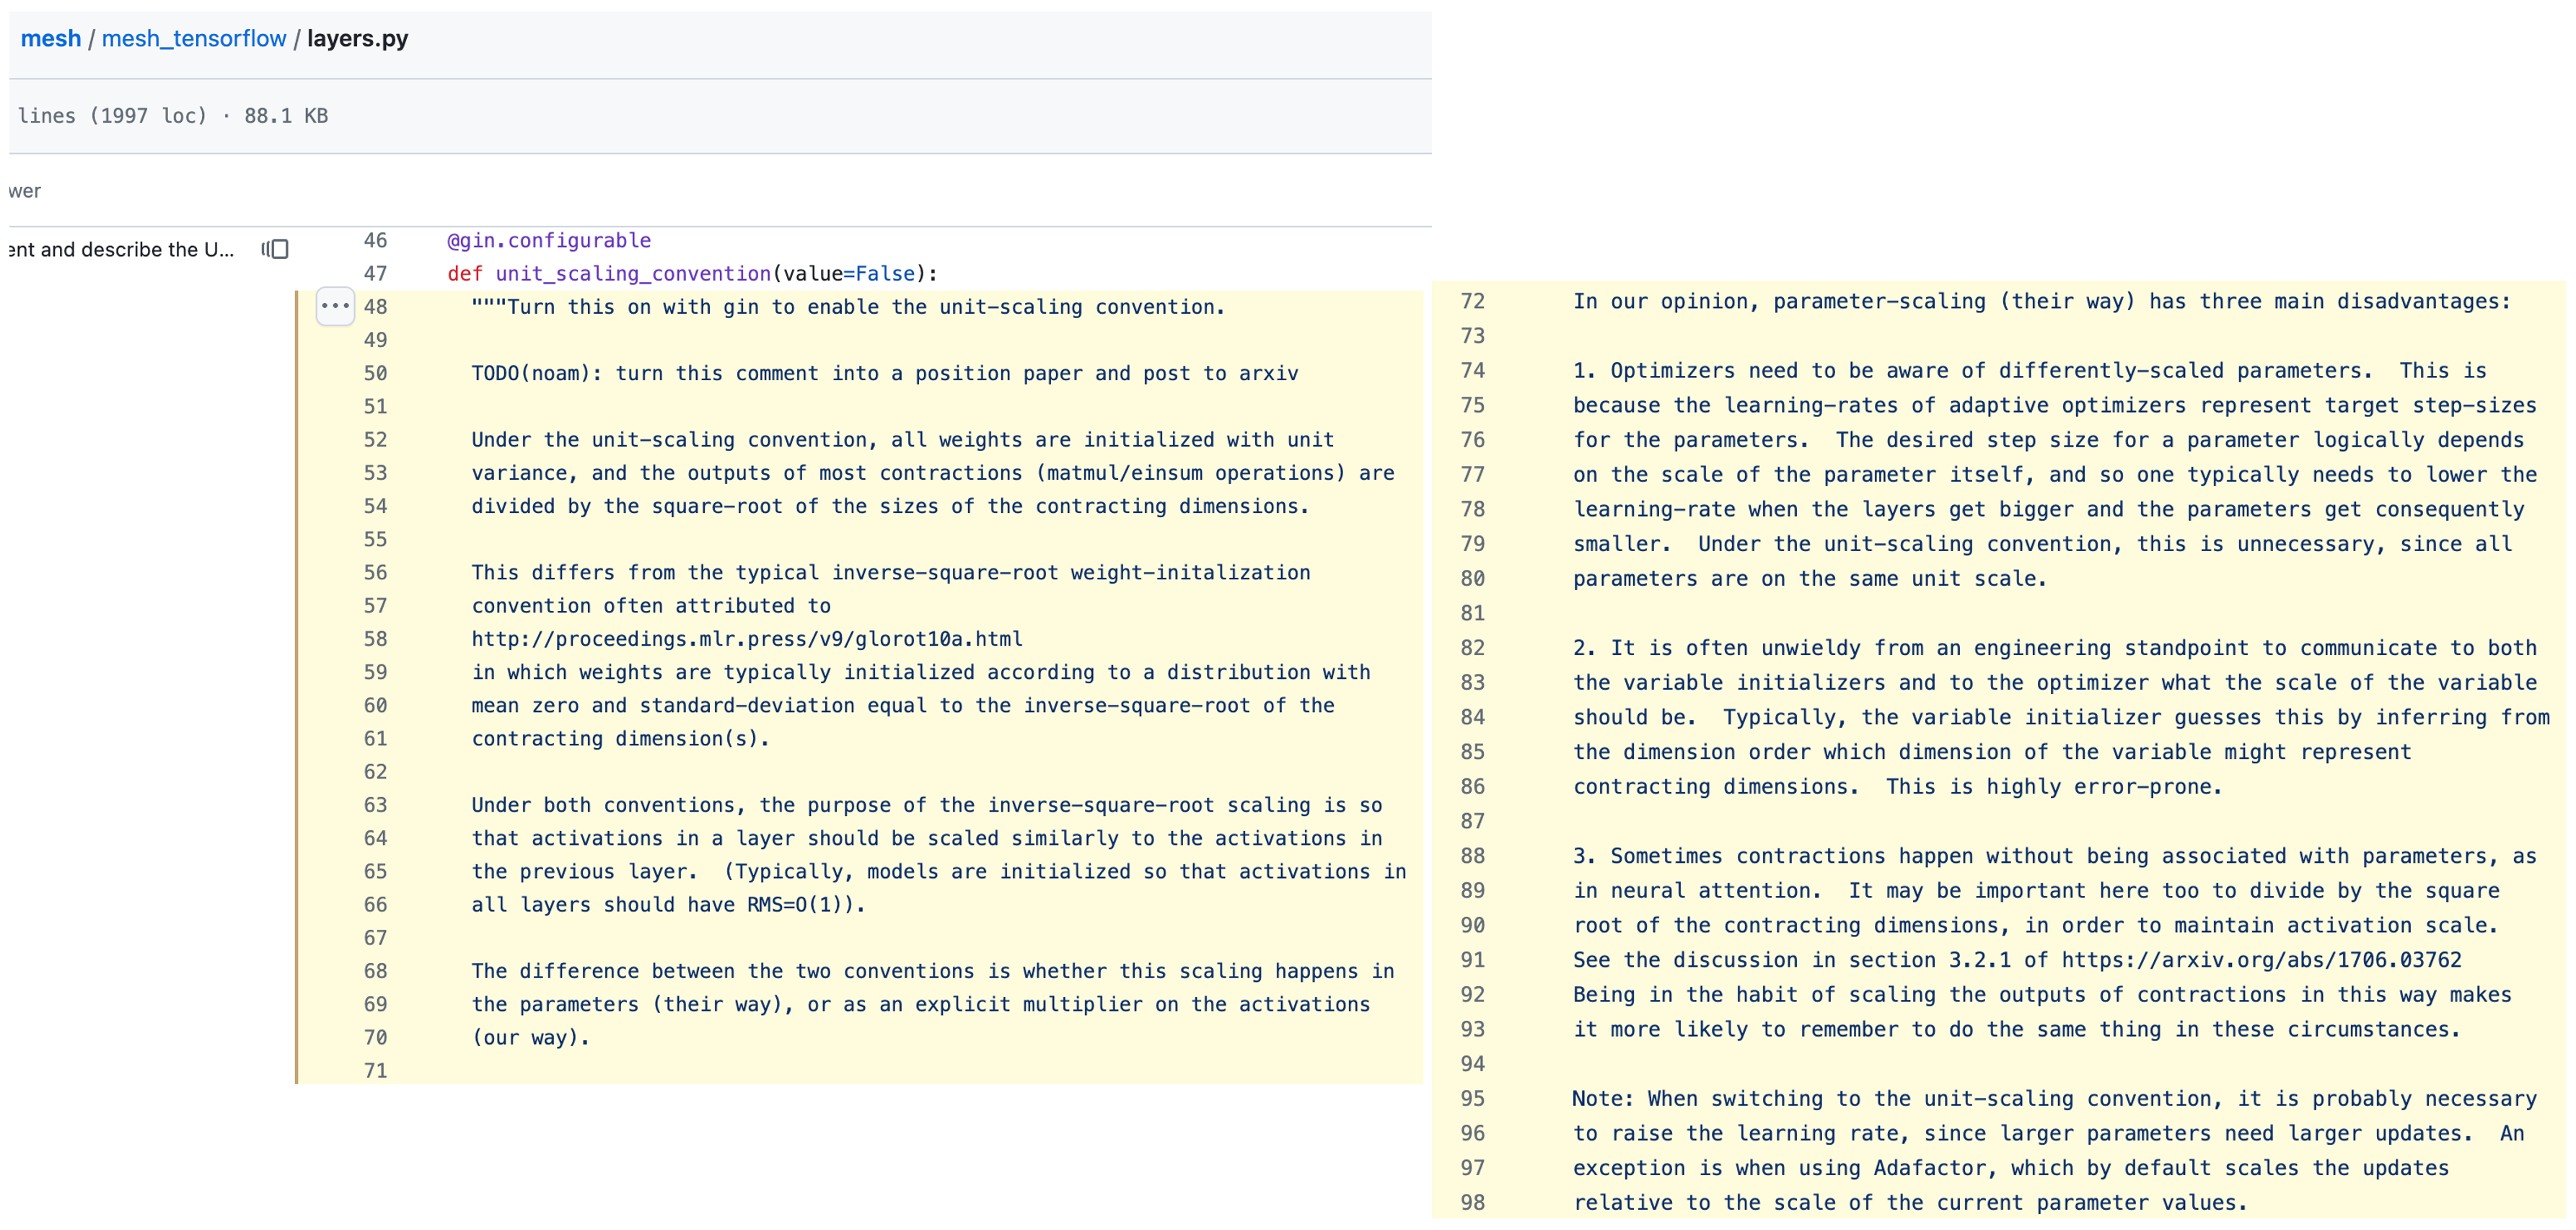Click the 'lines (1997 loc) · 88.1 KB' text
The image size is (2576, 1230).
point(173,116)
